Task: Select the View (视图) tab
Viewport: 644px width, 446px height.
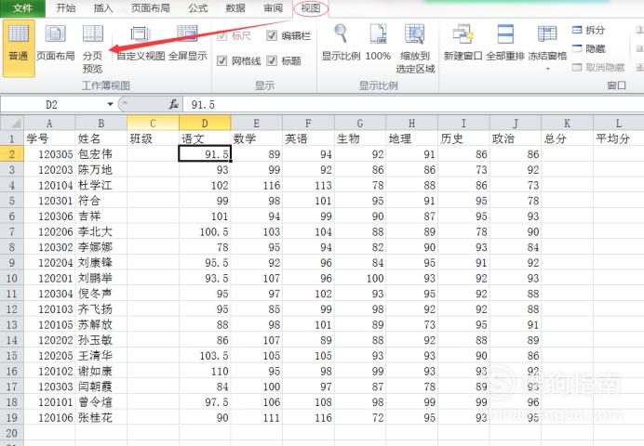Action: 311,8
